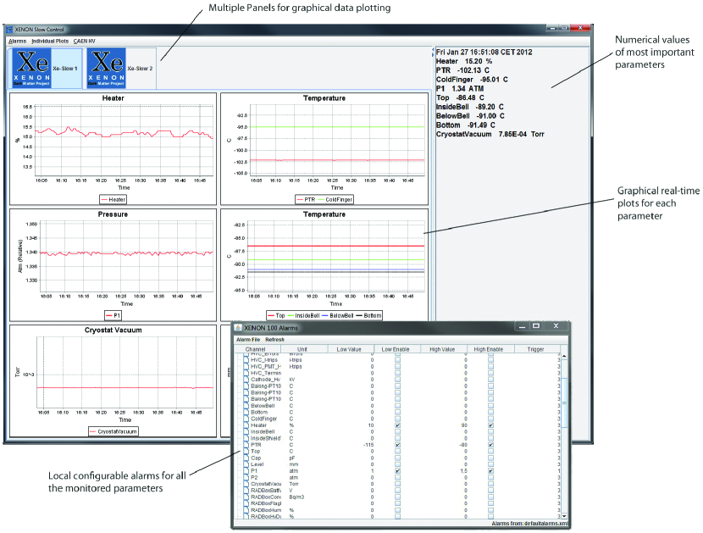Click the P1 channel row icon
Viewport: 703px width, 533px height.
[244, 471]
